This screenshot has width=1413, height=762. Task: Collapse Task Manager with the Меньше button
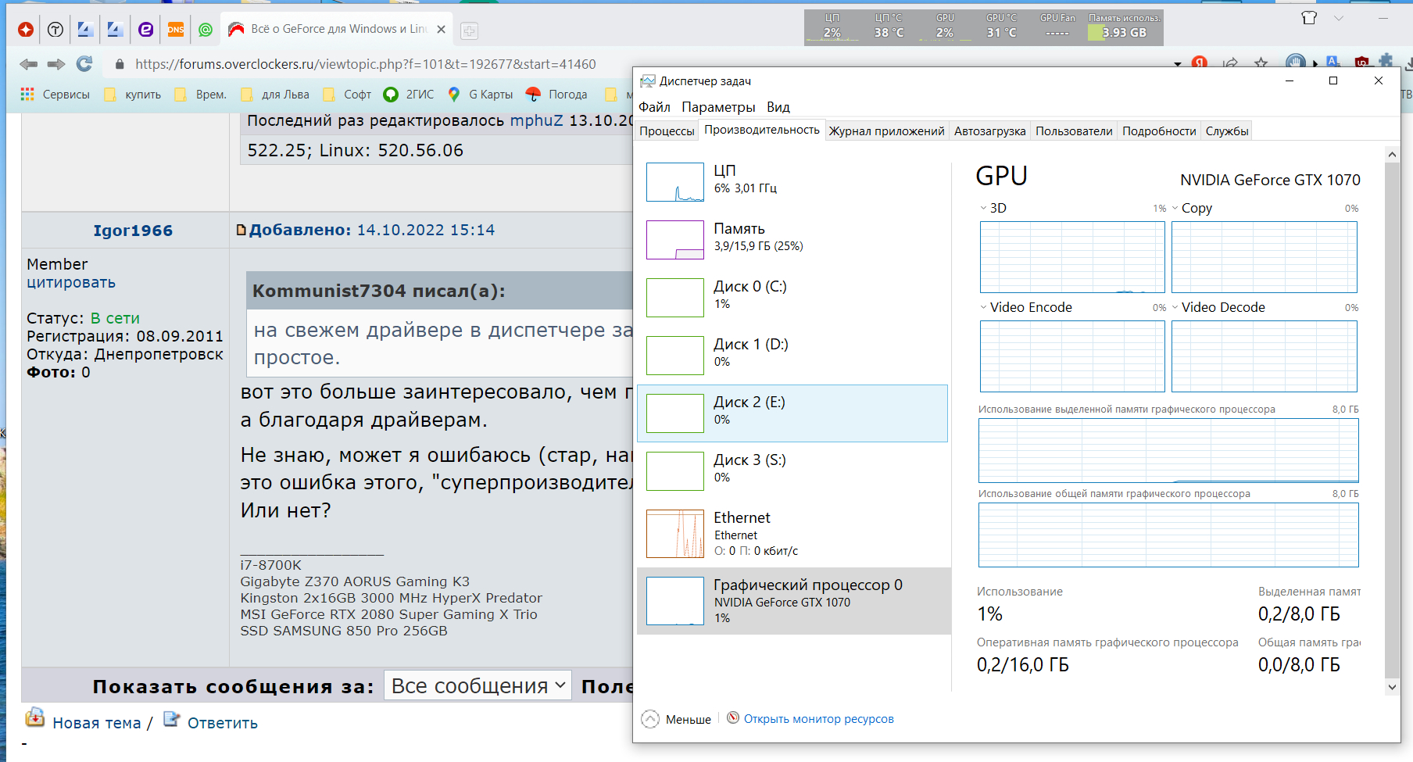[677, 719]
